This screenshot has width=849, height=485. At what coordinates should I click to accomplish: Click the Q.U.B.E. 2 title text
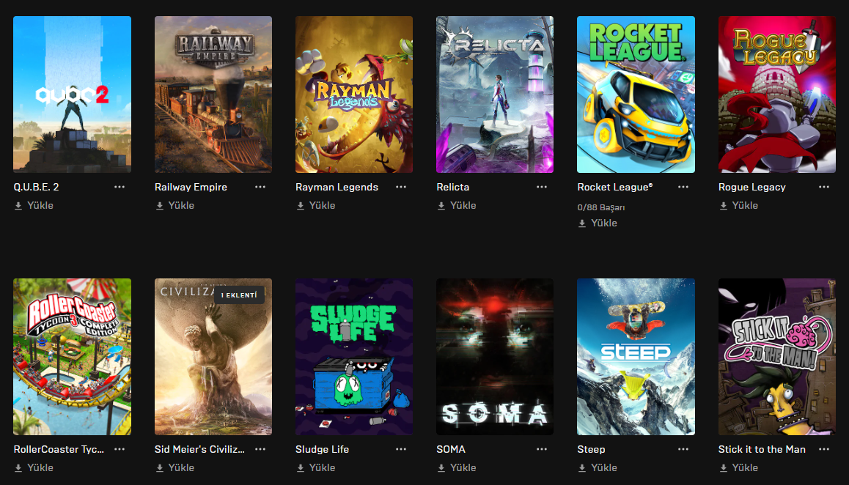point(36,187)
